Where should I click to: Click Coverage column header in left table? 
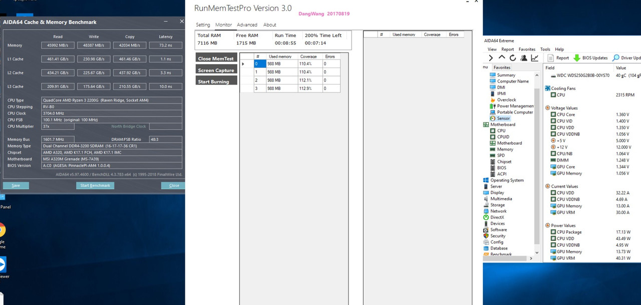coord(310,56)
